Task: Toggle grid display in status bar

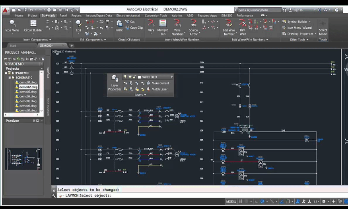Action: (240, 201)
